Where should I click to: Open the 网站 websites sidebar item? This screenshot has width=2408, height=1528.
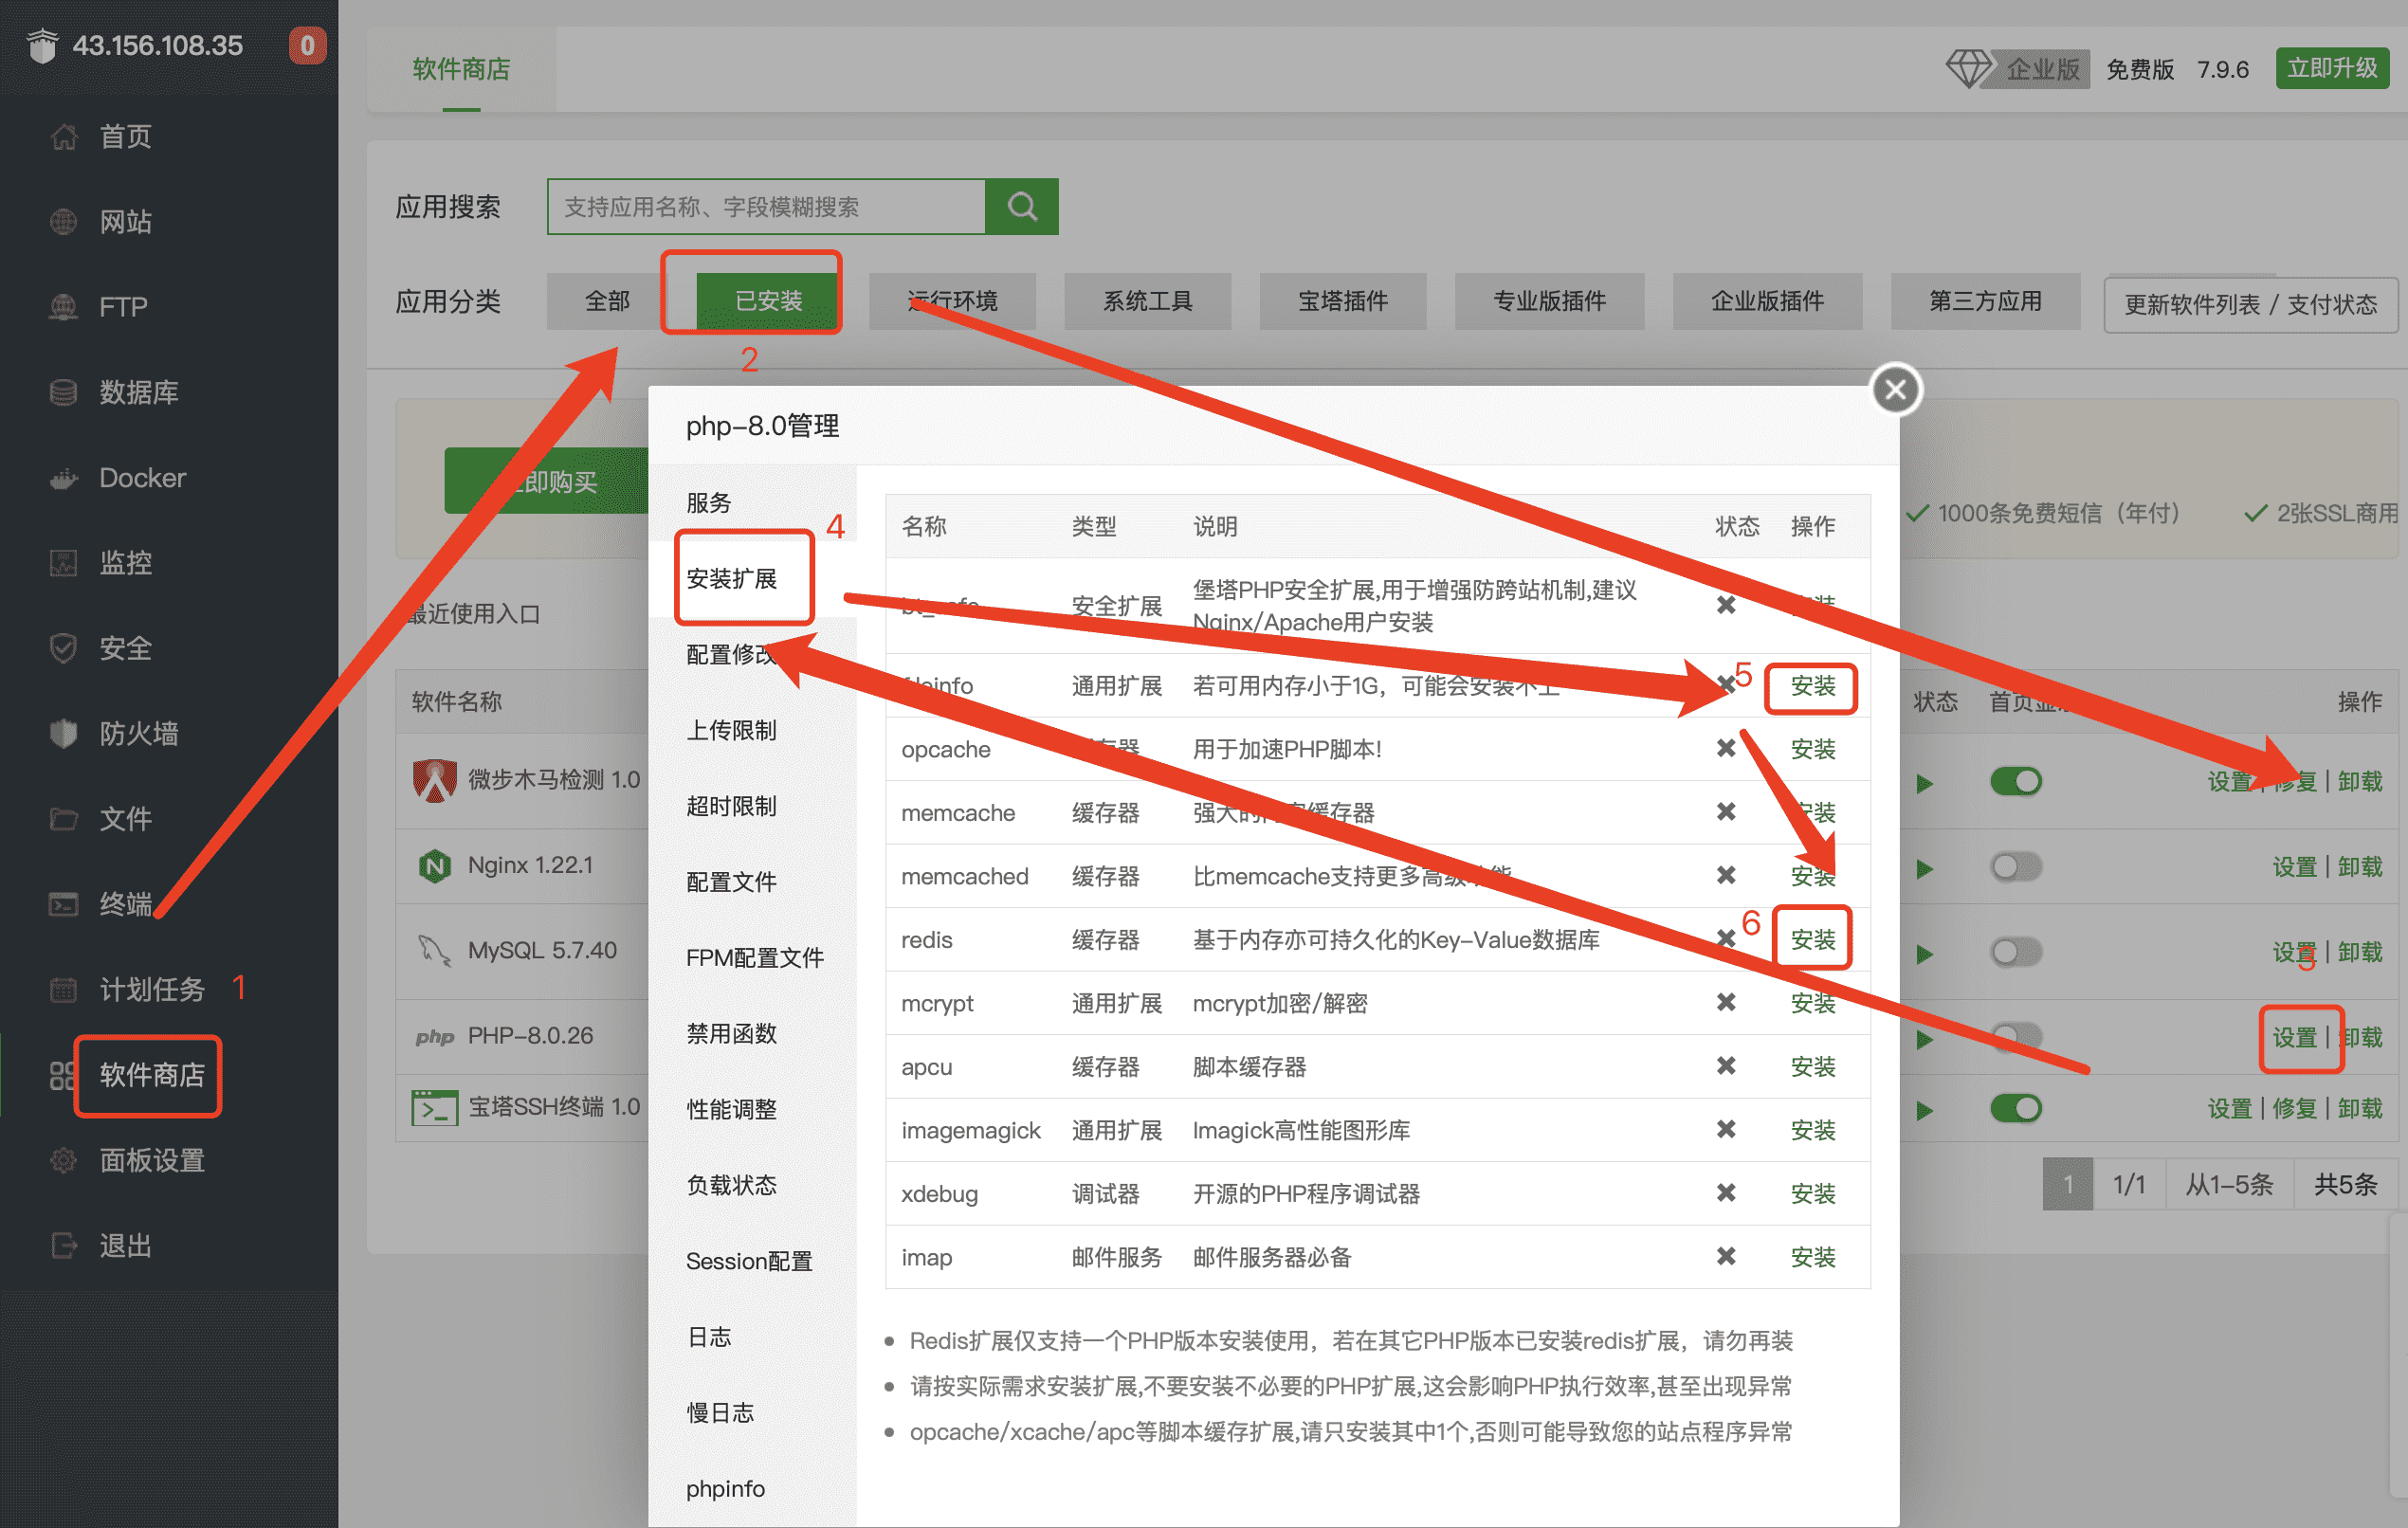point(125,221)
